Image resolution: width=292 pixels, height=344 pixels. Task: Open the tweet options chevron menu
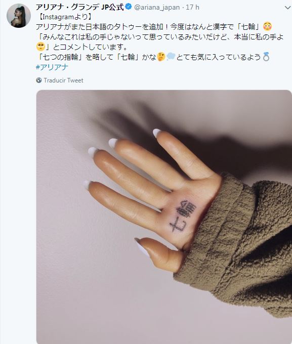coord(287,8)
